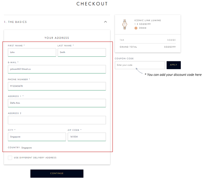Click the Grand Total amount SGD$399
Screen dimensions: 204x179
click(x=170, y=47)
